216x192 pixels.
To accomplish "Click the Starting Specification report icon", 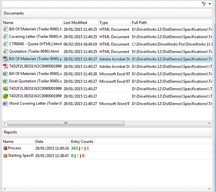I will tap(5, 156).
